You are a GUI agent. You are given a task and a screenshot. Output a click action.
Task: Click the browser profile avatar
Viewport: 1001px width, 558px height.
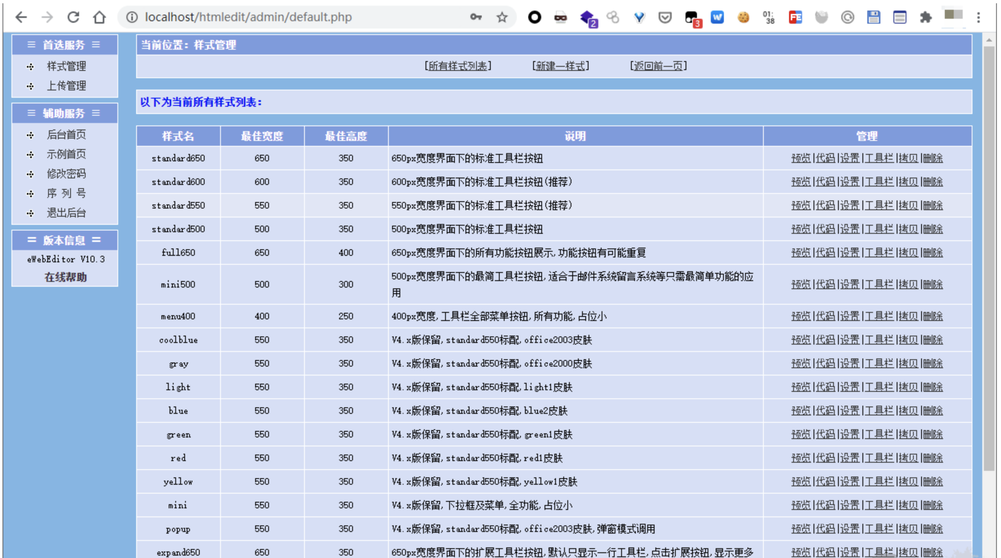(x=953, y=15)
